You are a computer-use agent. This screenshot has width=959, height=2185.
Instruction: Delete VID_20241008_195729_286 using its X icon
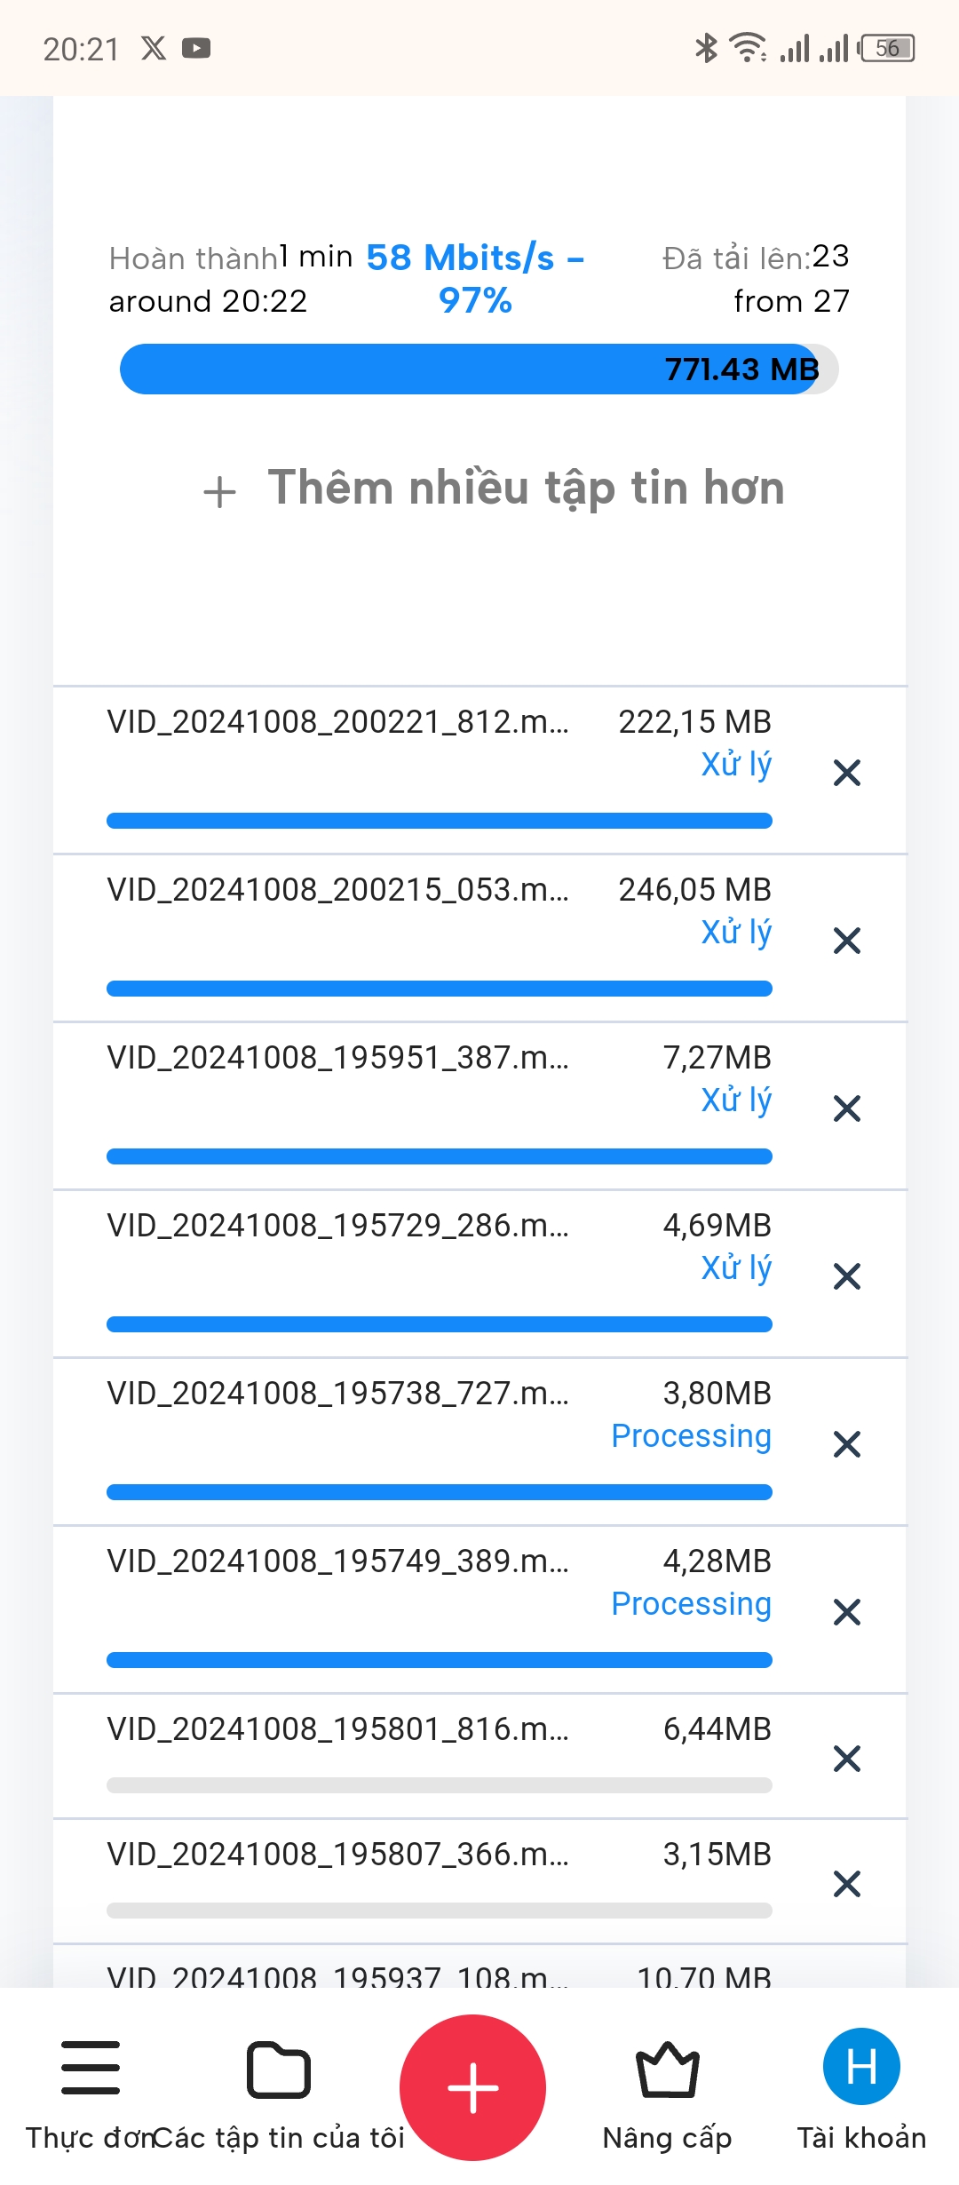[847, 1276]
